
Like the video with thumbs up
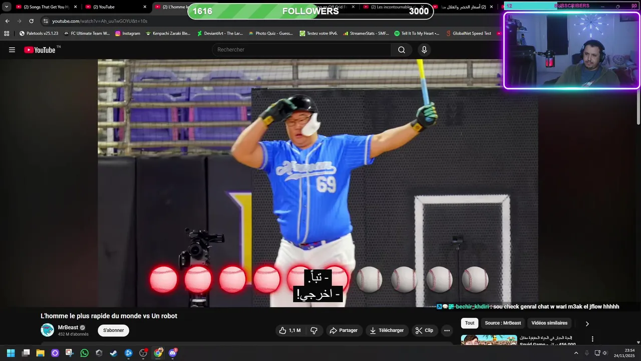point(290,330)
